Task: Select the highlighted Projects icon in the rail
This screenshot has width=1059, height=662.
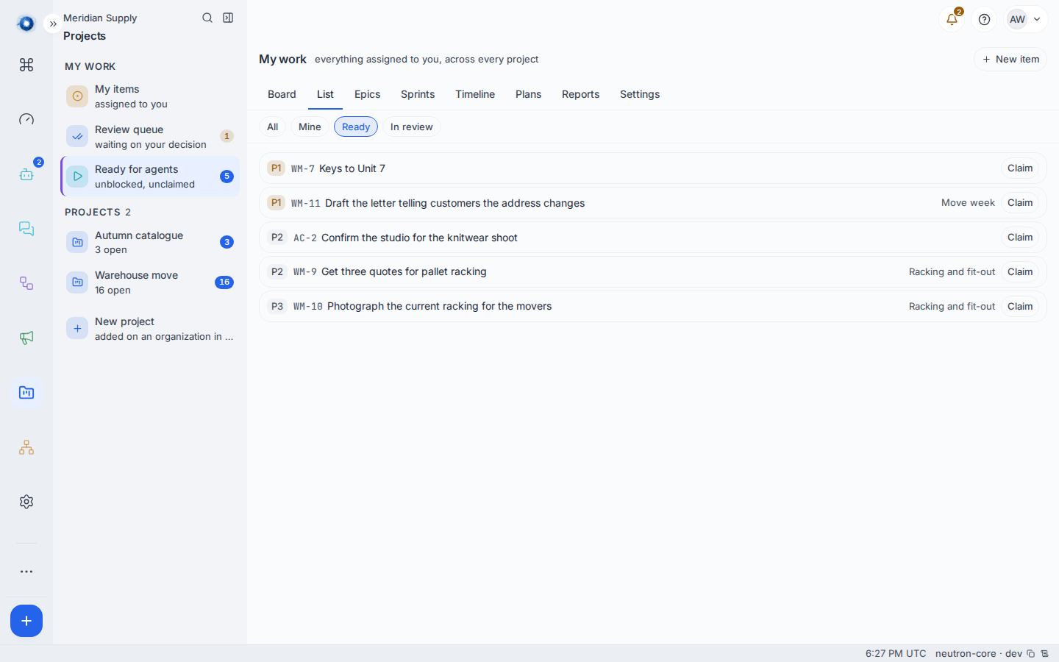Action: pos(26,393)
